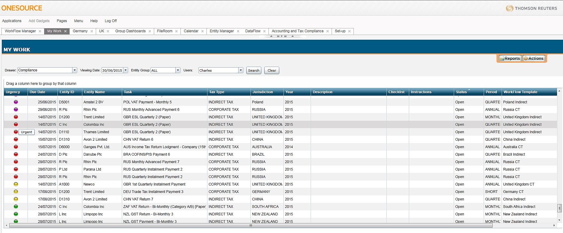563x233 pixels.
Task: Click the grid's scroll left arrow
Action: tap(7, 226)
